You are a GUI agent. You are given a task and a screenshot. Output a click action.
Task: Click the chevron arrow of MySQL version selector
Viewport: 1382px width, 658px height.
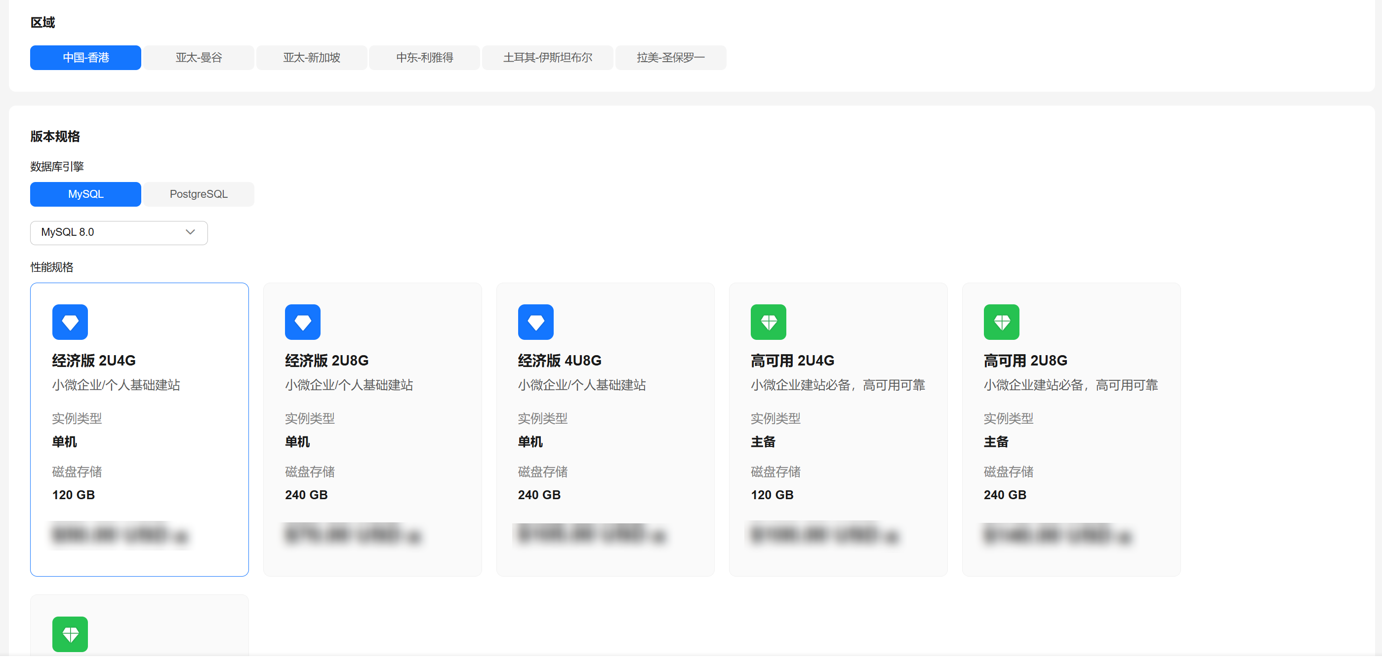(190, 232)
